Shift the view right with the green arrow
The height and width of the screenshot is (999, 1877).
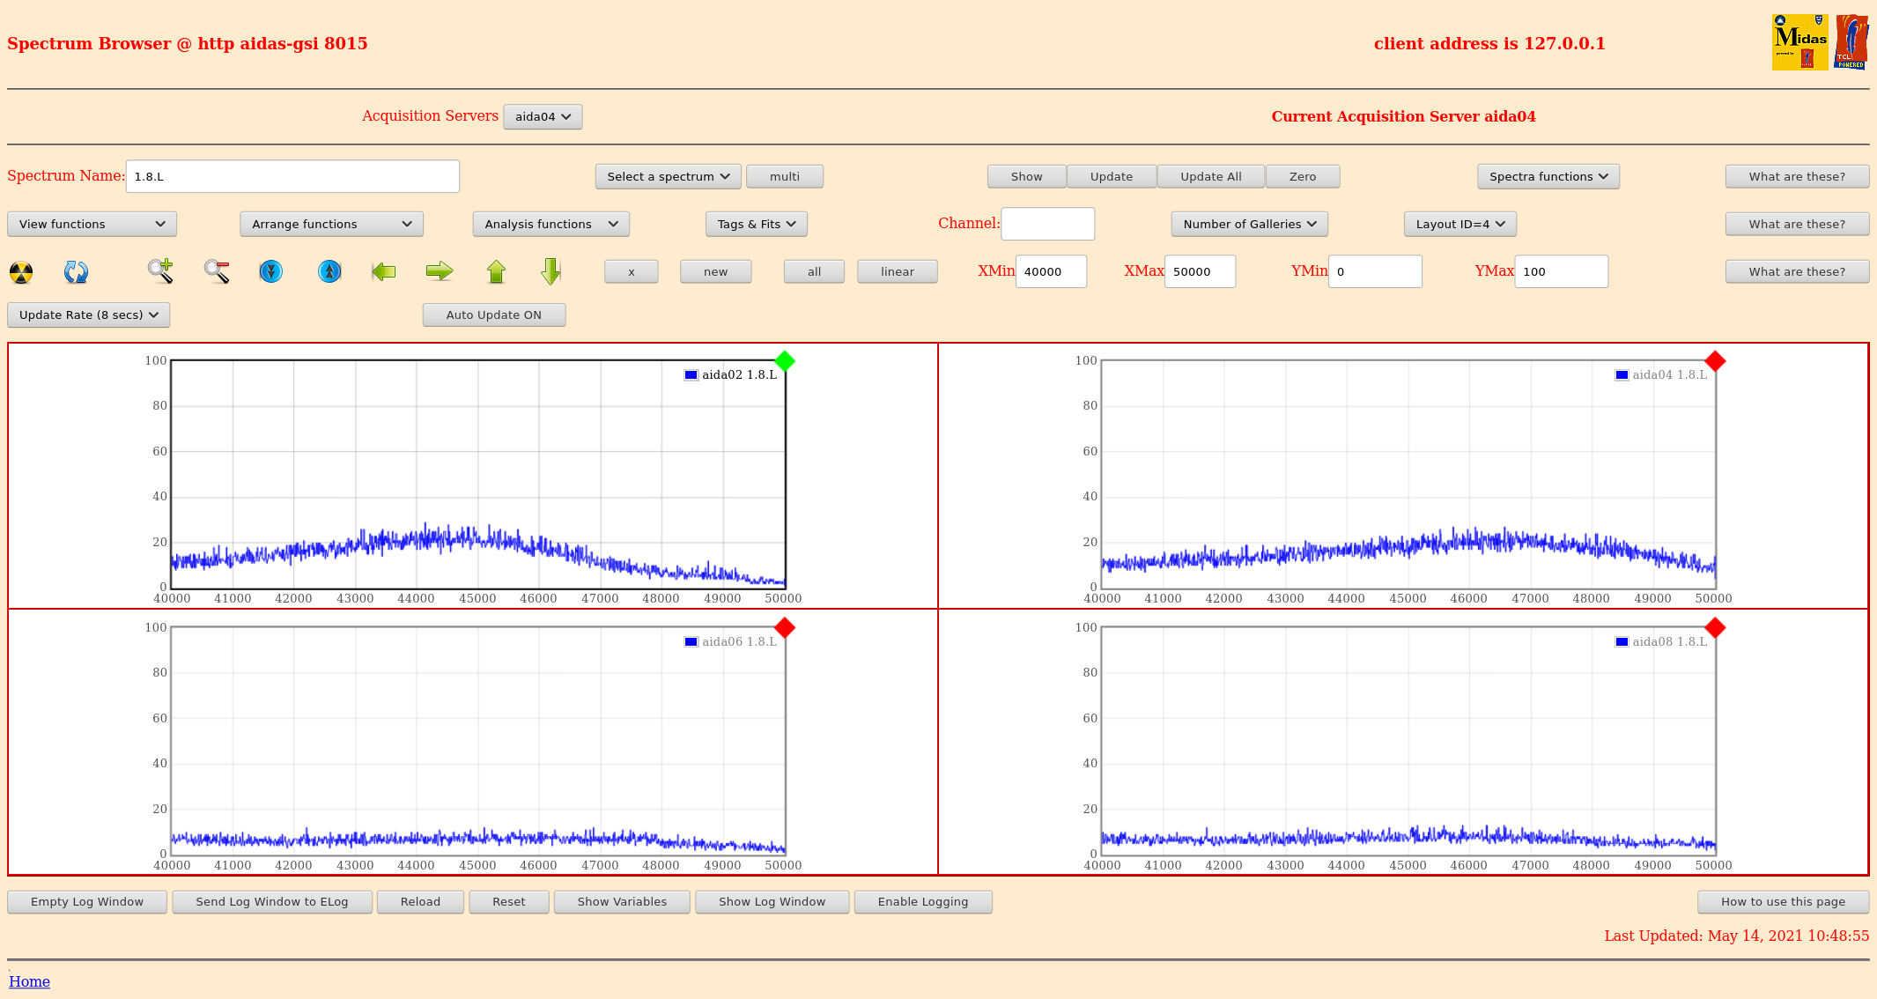[439, 271]
